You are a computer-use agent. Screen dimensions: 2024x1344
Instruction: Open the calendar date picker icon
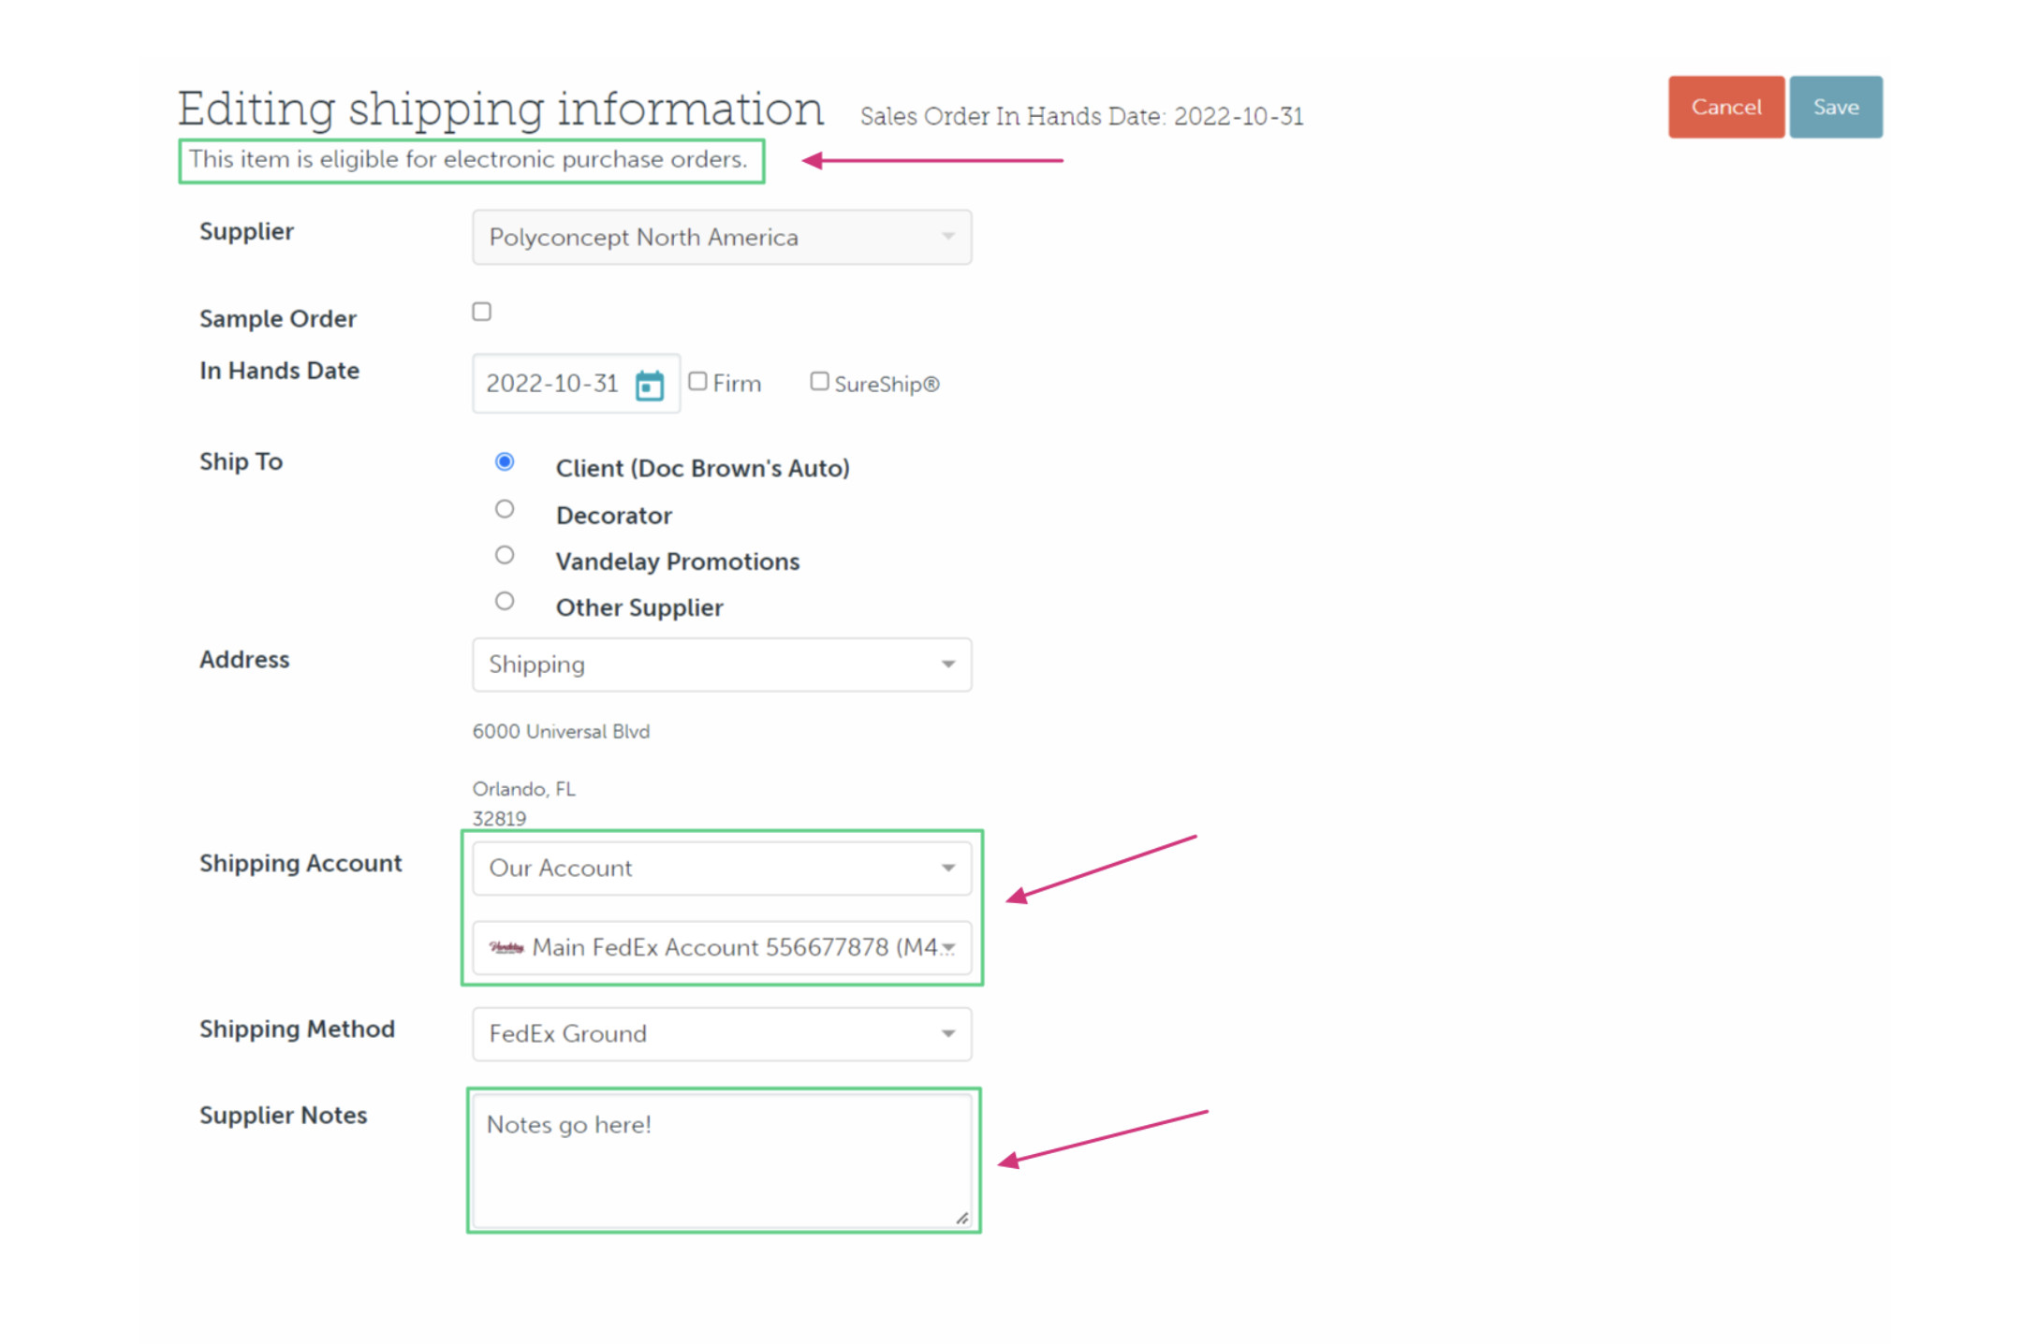pos(650,384)
